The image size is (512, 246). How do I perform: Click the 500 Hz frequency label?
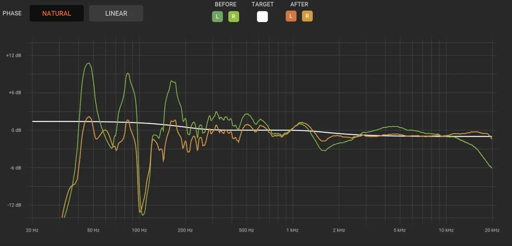click(x=247, y=230)
